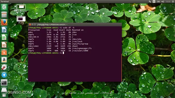Viewport: 175px width, 98px height.
Task: Minimize the terminal window
Action: [x=32, y=25]
